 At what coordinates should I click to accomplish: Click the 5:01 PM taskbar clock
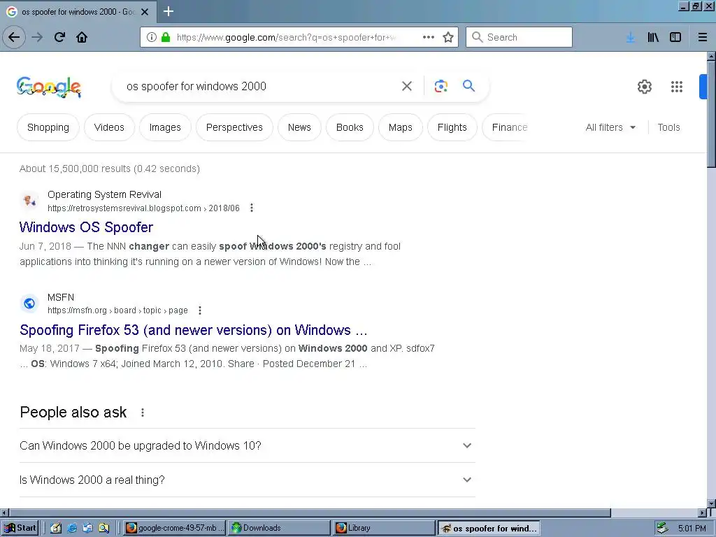pyautogui.click(x=692, y=529)
